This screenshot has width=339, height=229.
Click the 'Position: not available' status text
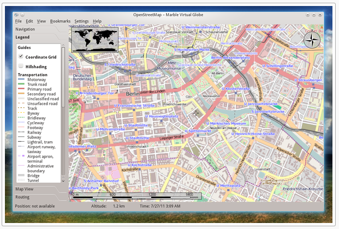point(35,206)
